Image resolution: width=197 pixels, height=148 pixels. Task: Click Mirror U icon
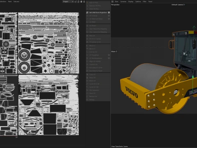tap(87, 46)
